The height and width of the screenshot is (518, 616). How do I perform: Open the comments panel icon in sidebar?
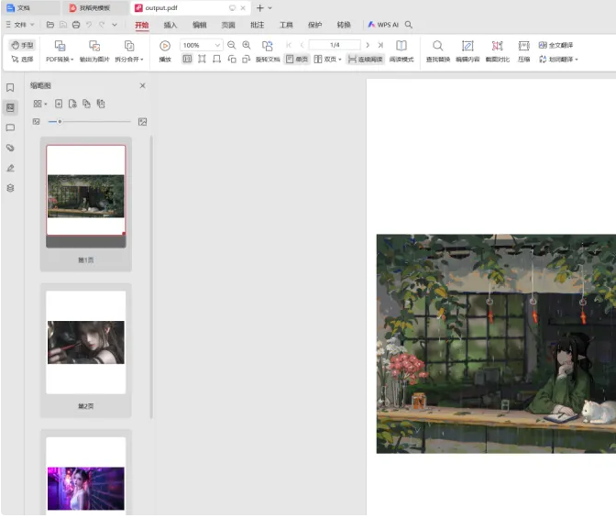10,127
